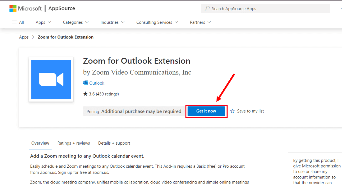Click the outlined star beside Save to my list
Image resolution: width=342 pixels, height=184 pixels.
pos(232,111)
